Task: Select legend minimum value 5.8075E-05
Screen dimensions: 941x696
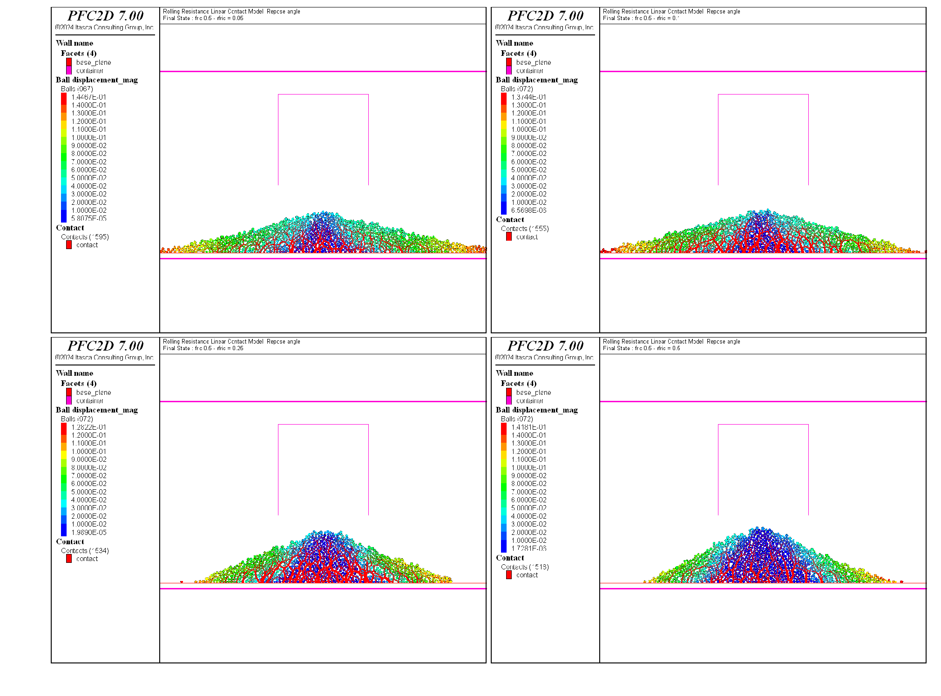Action: pos(88,218)
